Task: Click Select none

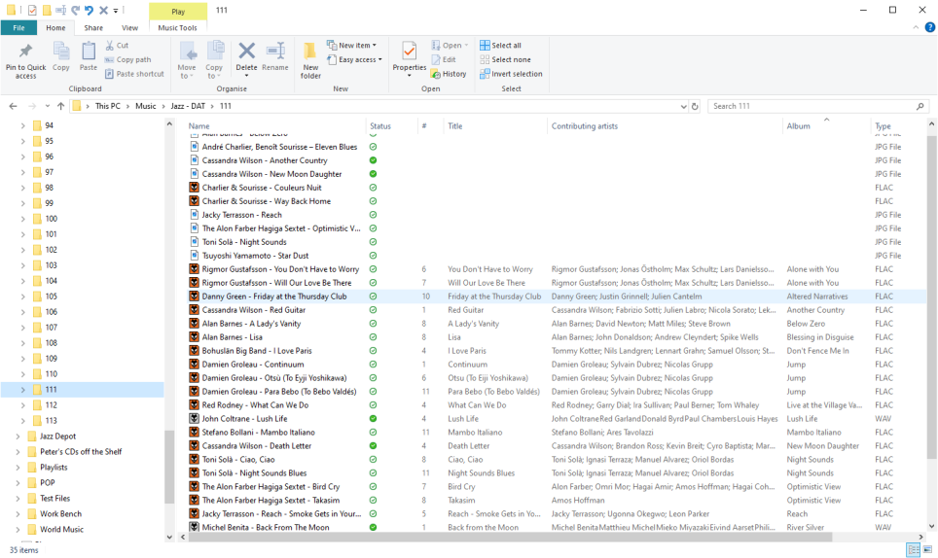Action: [506, 59]
